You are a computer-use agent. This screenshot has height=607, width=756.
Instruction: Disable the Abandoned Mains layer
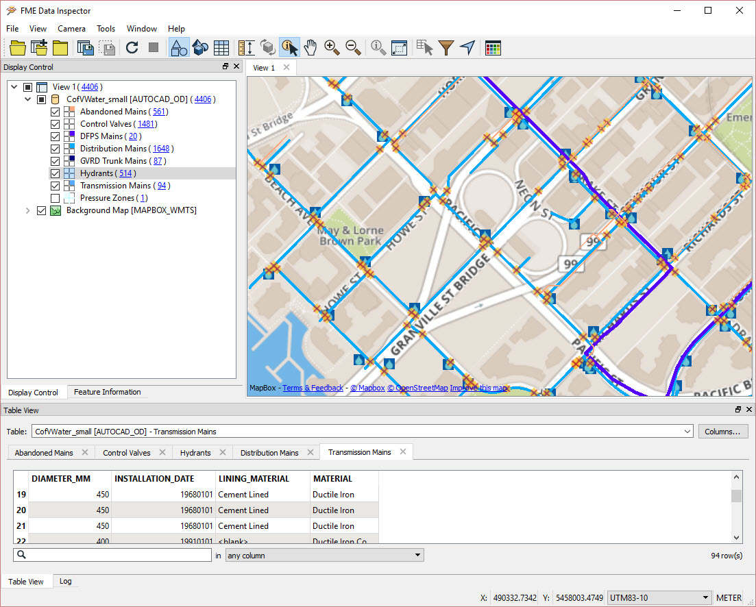click(55, 111)
